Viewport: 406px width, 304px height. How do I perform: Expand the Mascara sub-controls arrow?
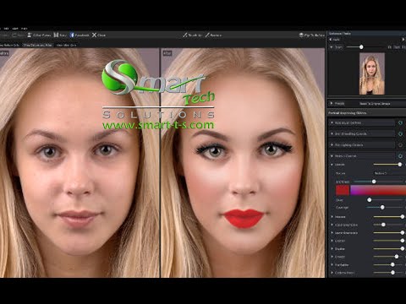pyautogui.click(x=332, y=217)
